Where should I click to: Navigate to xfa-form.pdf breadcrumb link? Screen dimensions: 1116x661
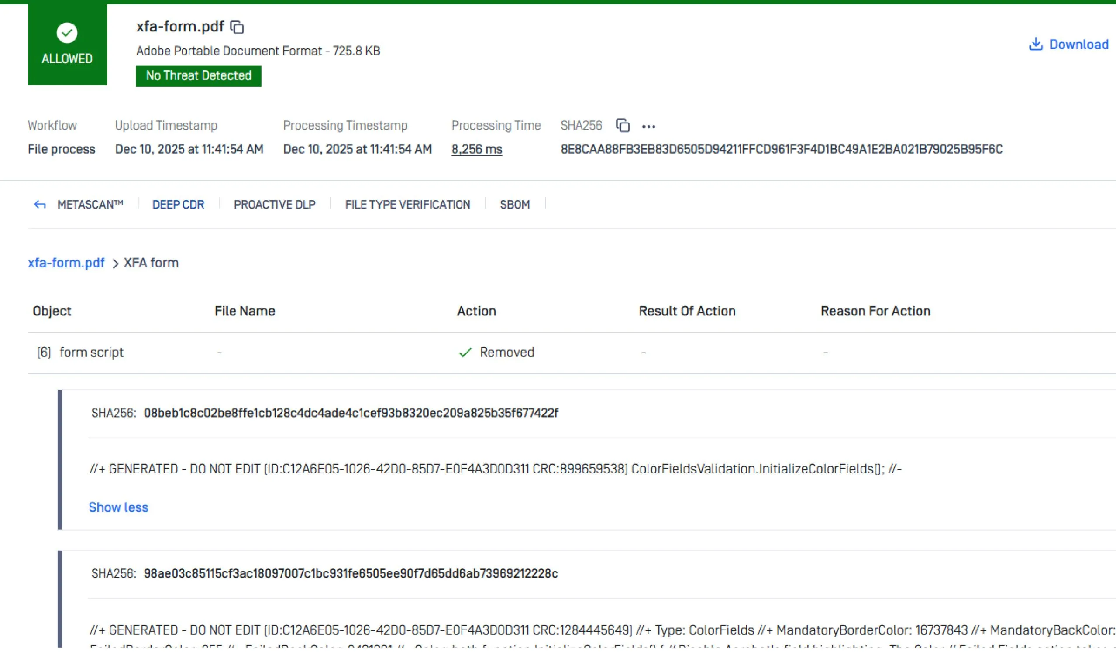coord(66,263)
